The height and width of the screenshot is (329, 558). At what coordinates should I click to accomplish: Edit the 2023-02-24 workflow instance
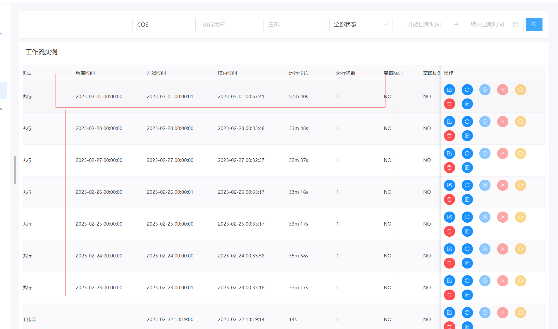(449, 249)
